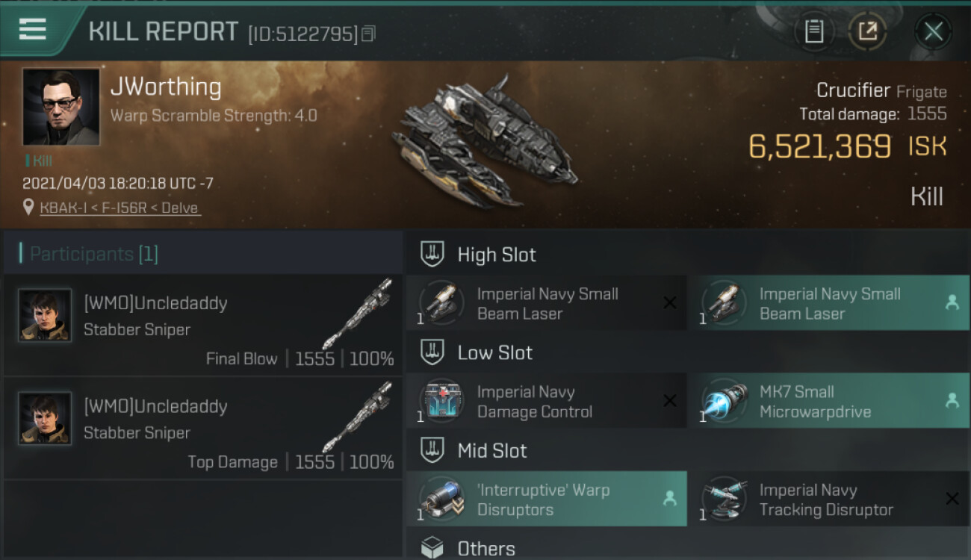Select the Imperial Navy Damage Control module
The image size is (971, 560).
(x=546, y=402)
